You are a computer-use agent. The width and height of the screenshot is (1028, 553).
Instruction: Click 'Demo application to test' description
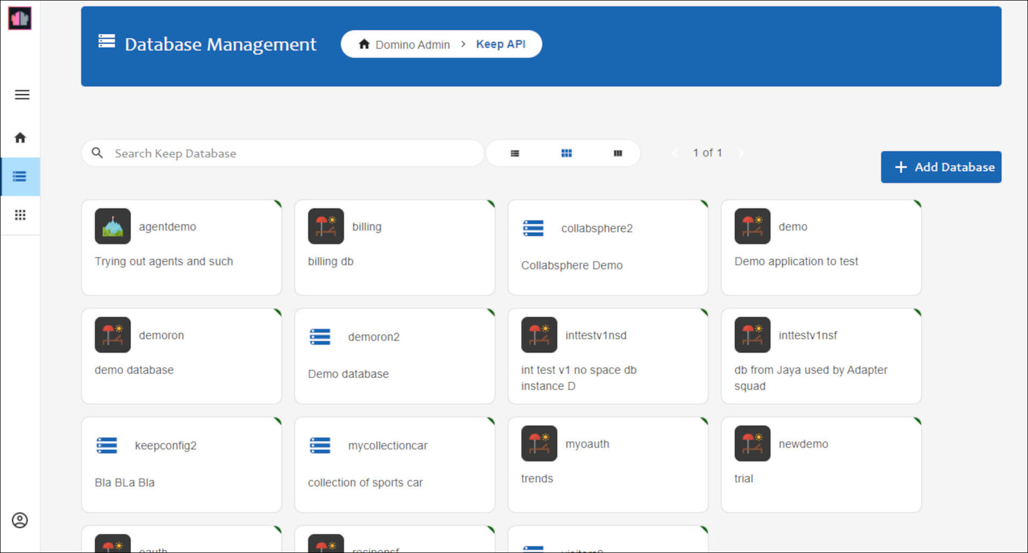point(796,261)
